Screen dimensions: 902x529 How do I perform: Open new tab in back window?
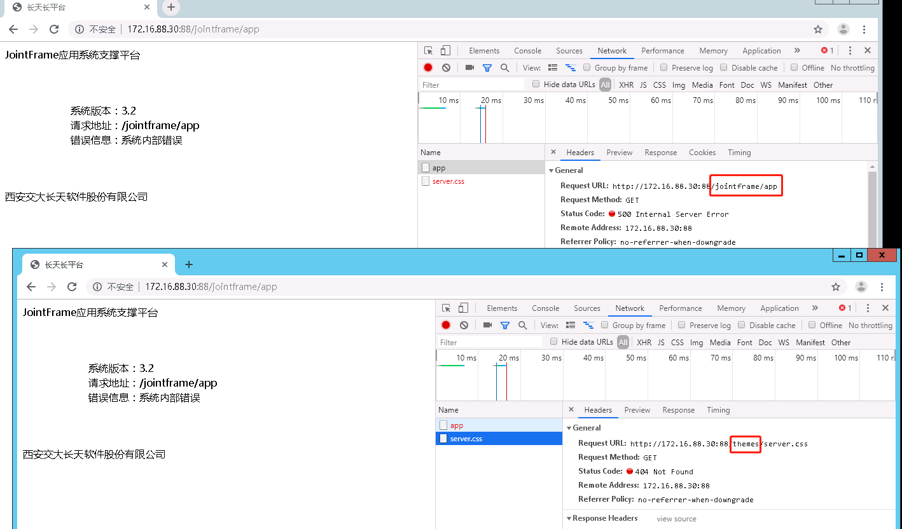point(170,7)
